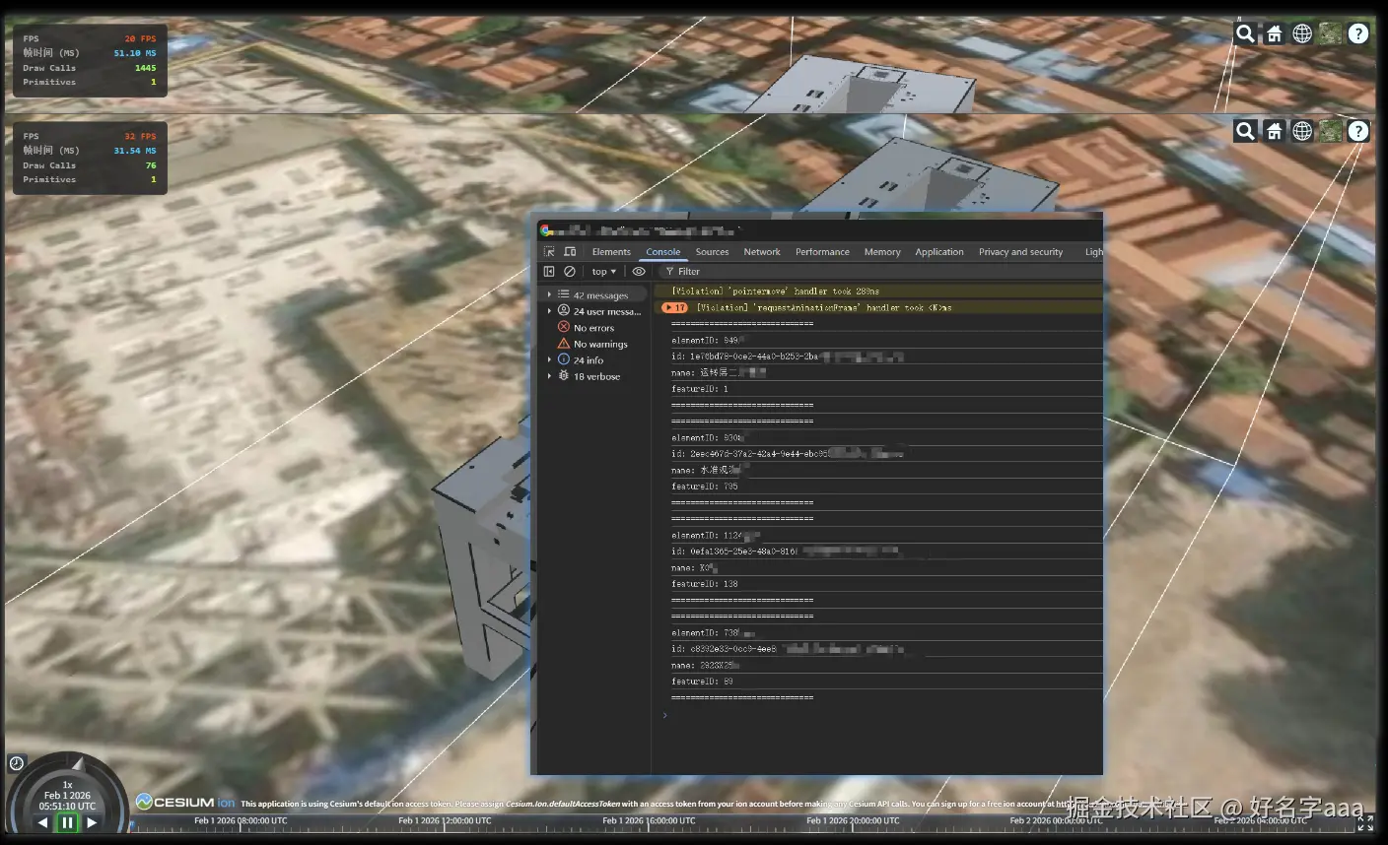This screenshot has height=845, width=1388.
Task: Click the Draw Calls '1445' value
Action: point(145,68)
